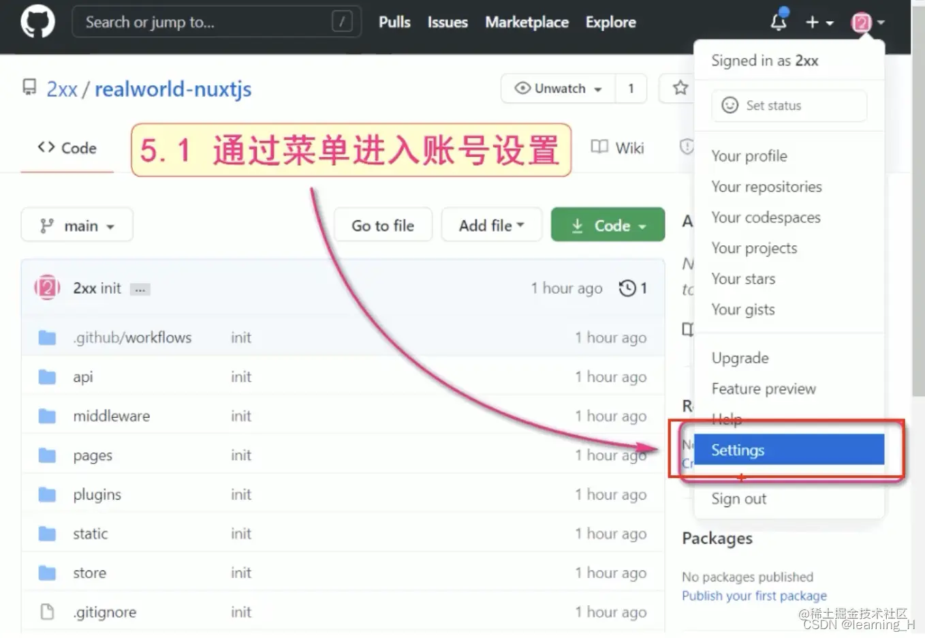Open the pages folder
The image size is (925, 638).
point(93,455)
